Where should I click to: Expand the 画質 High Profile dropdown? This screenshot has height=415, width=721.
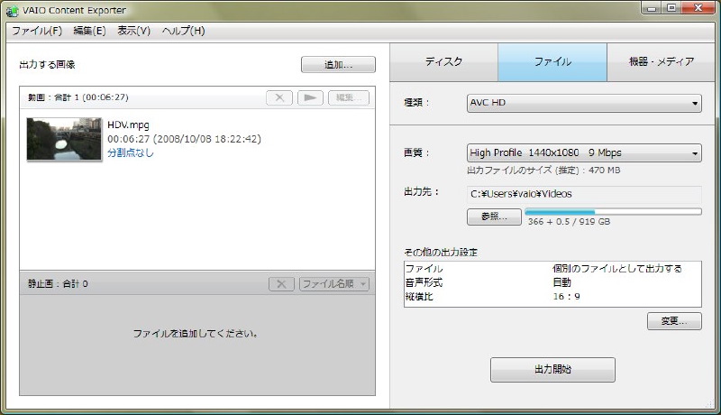pyautogui.click(x=584, y=152)
